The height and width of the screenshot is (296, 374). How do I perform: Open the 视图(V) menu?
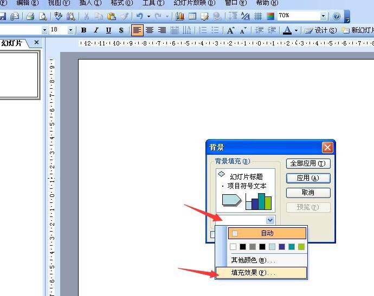point(59,3)
